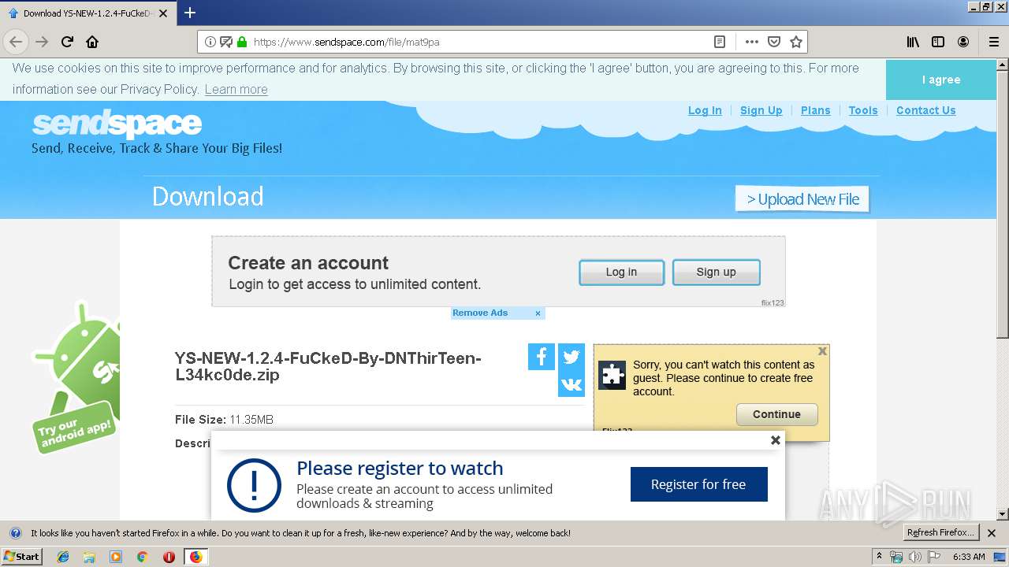The height and width of the screenshot is (567, 1009).
Task: Open the Plans link
Action: click(x=816, y=110)
